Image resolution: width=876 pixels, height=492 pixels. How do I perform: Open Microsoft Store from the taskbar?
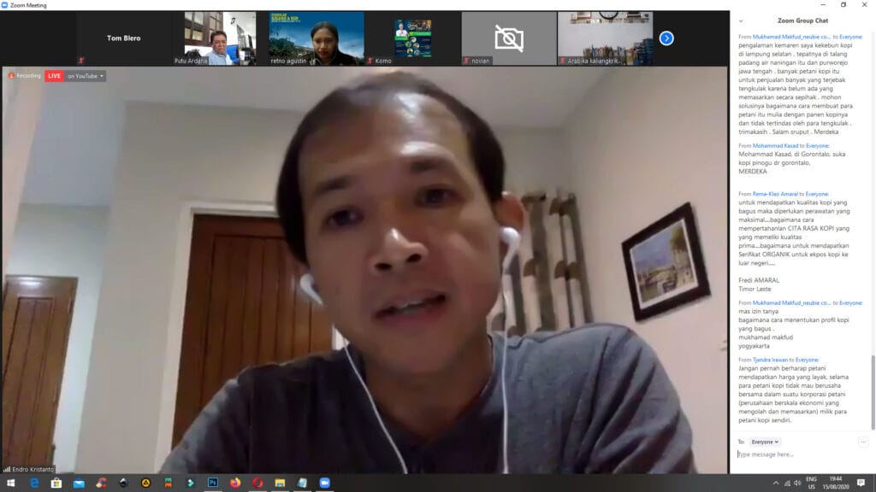pyautogui.click(x=56, y=483)
